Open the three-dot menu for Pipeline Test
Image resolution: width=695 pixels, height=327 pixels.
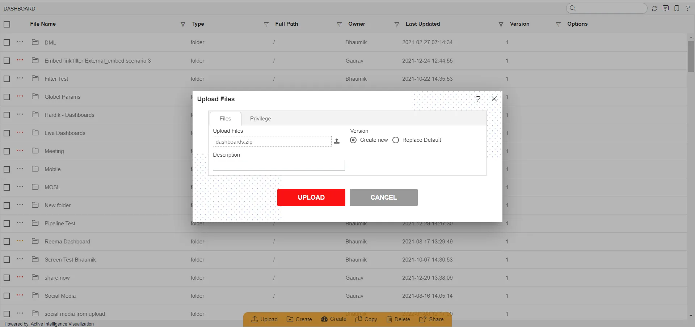[x=20, y=223]
